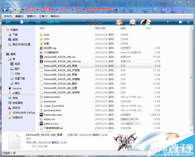The width and height of the screenshot is (195, 157).
Task: Select the features.html file icon
Action: coord(41,97)
